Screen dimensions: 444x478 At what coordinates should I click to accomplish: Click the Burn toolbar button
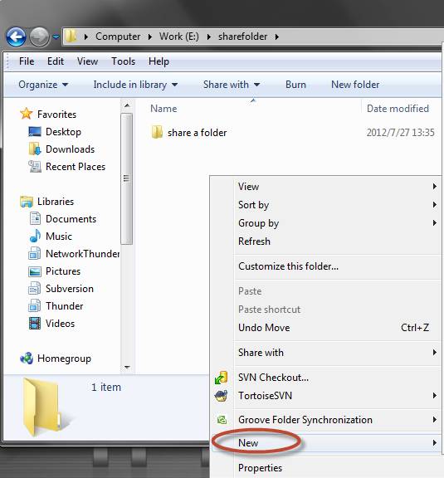coord(295,85)
